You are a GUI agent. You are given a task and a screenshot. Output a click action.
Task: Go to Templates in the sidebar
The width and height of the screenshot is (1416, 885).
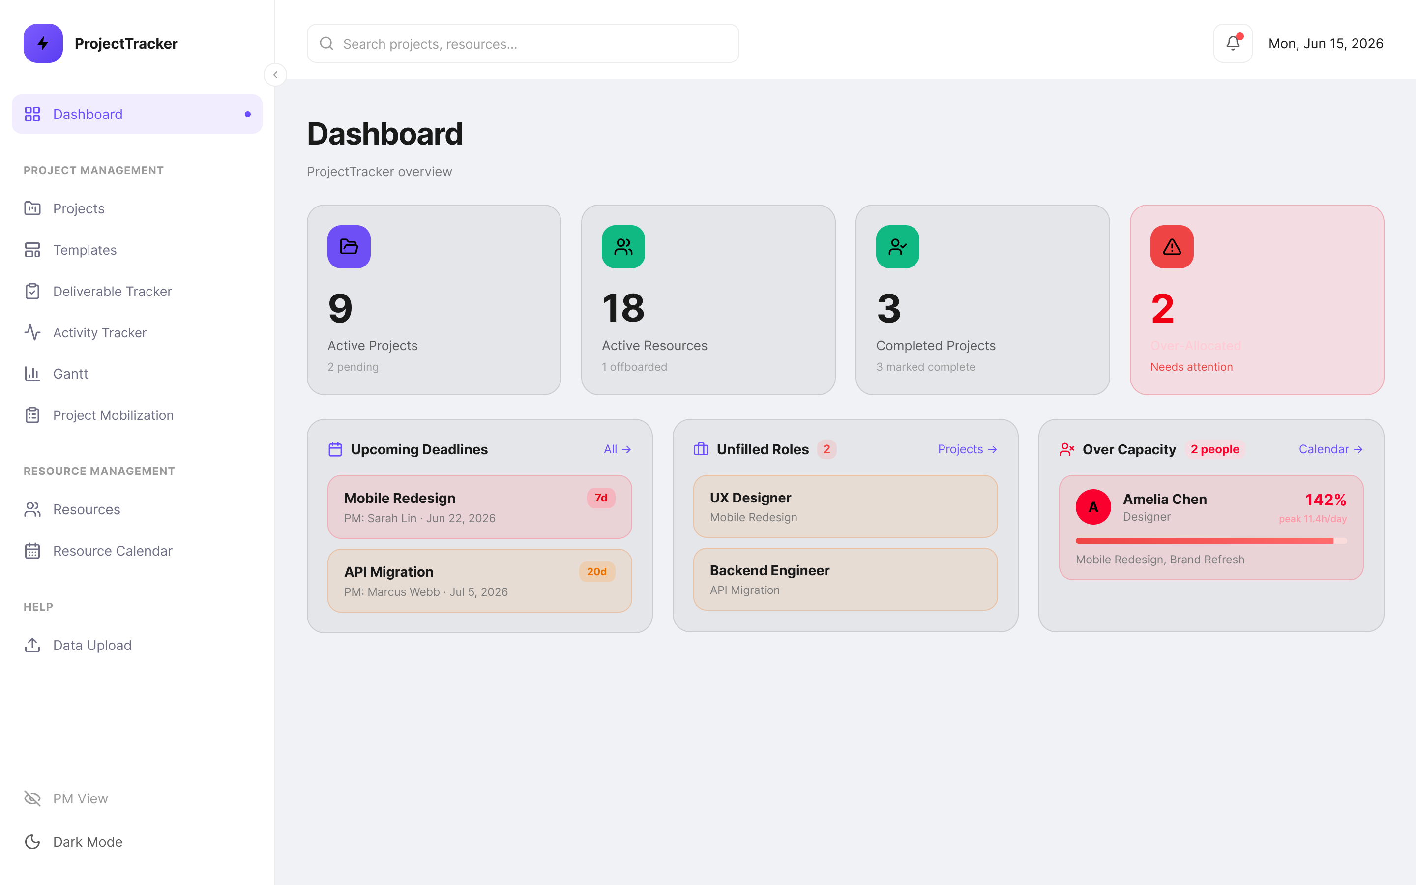click(x=137, y=250)
